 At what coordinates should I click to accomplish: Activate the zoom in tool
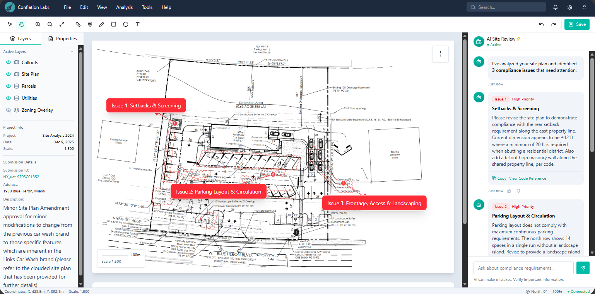[38, 24]
